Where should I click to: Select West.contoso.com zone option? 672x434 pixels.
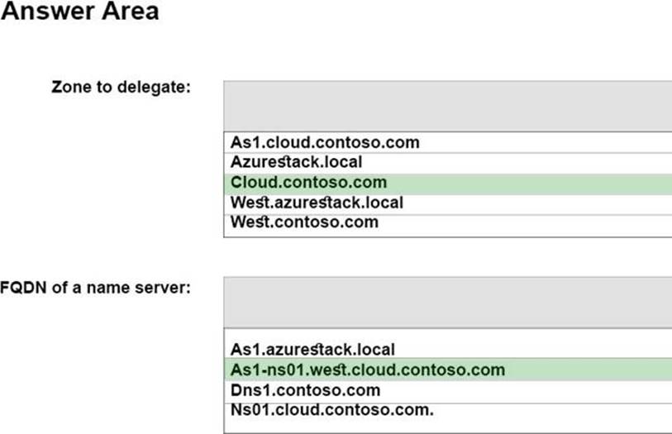pyautogui.click(x=304, y=222)
